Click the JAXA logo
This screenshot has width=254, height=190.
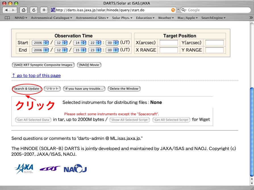(x=24, y=168)
